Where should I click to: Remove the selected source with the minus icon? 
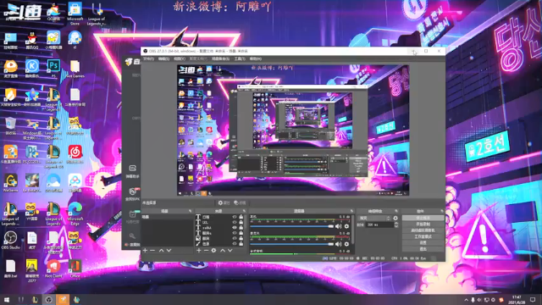click(206, 251)
